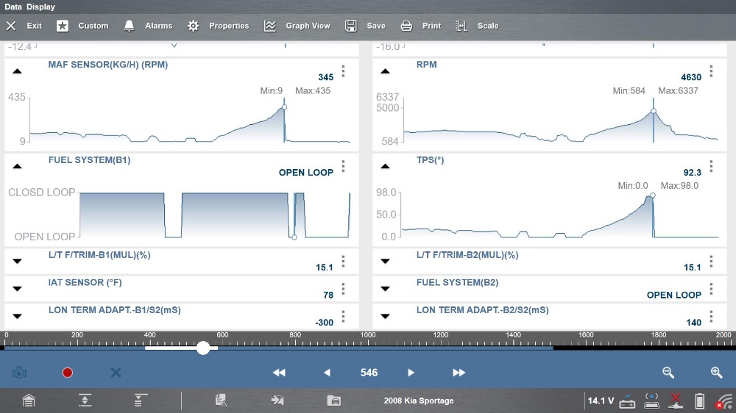Click the blue X clear icon
This screenshot has height=413, width=736.
click(x=116, y=373)
